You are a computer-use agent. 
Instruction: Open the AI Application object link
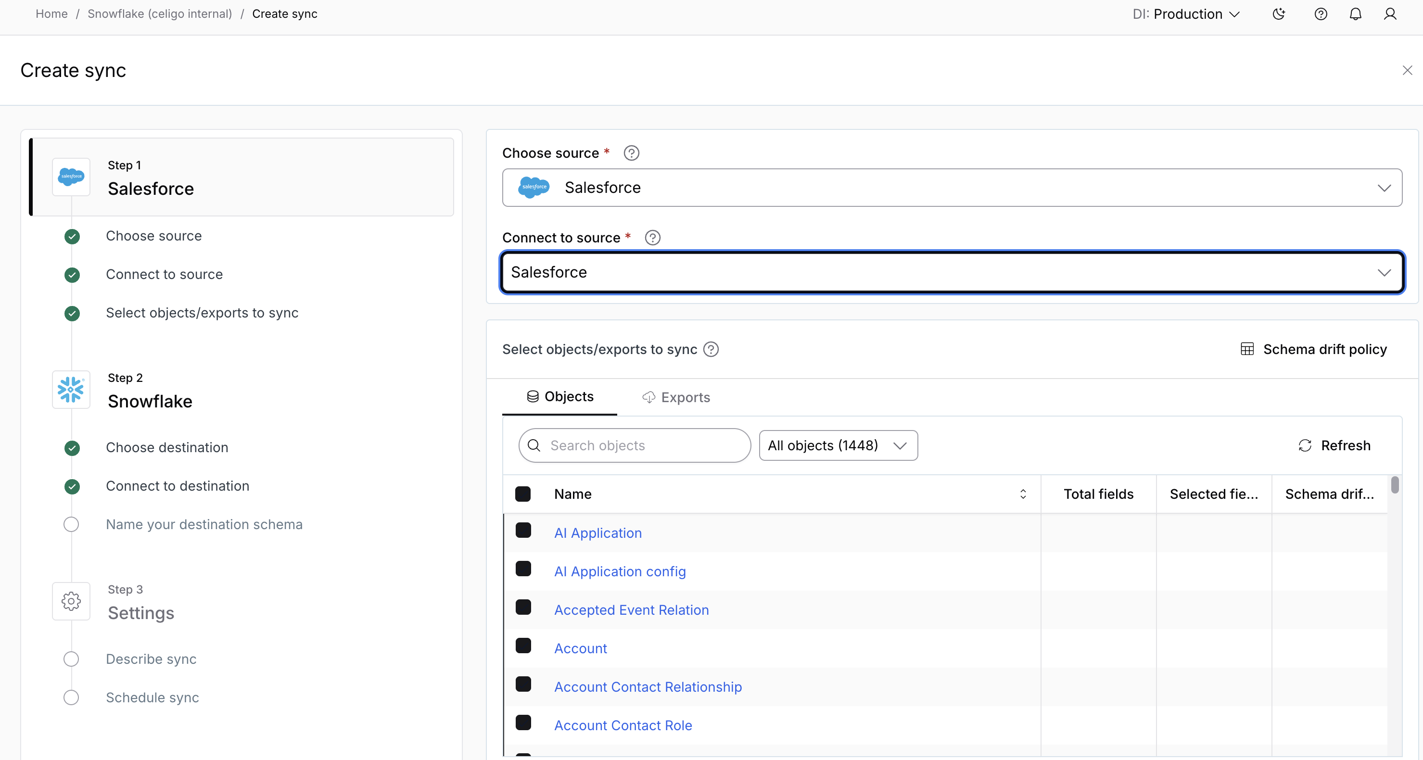pyautogui.click(x=597, y=533)
